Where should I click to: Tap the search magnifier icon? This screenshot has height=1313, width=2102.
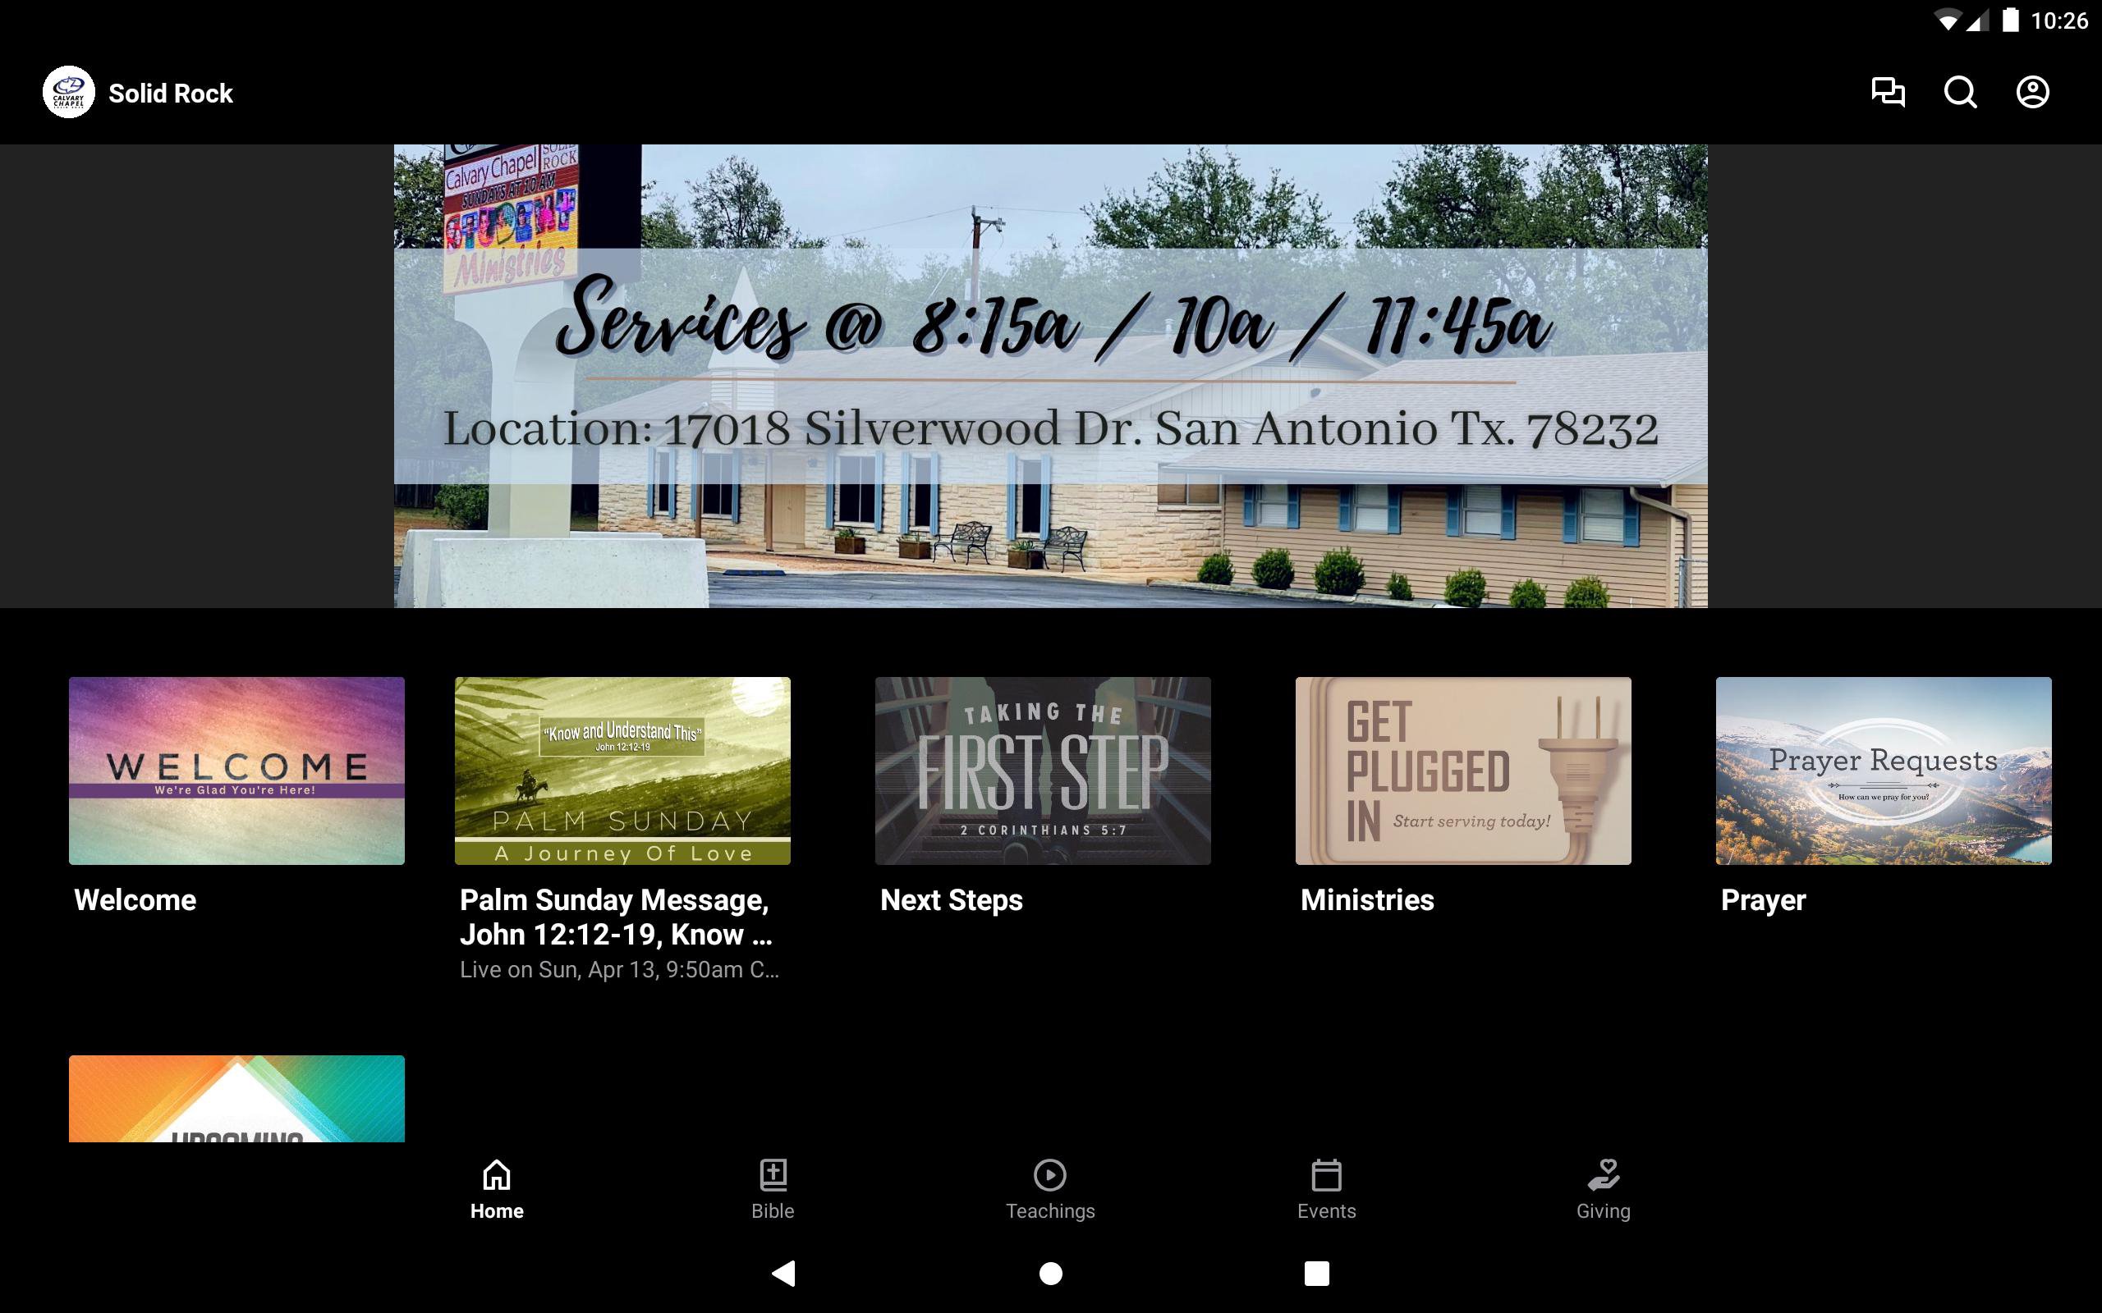[x=1960, y=92]
